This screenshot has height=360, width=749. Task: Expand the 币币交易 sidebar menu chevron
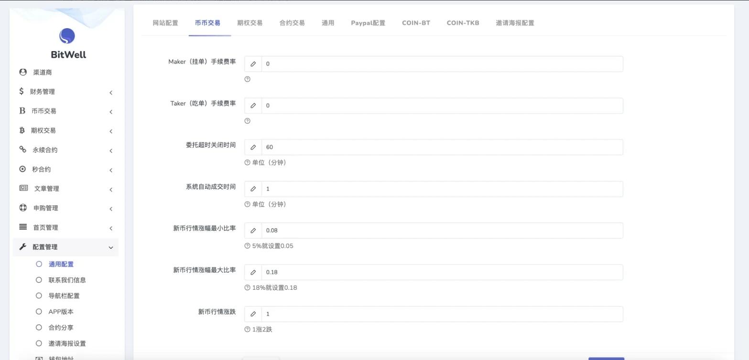click(111, 112)
